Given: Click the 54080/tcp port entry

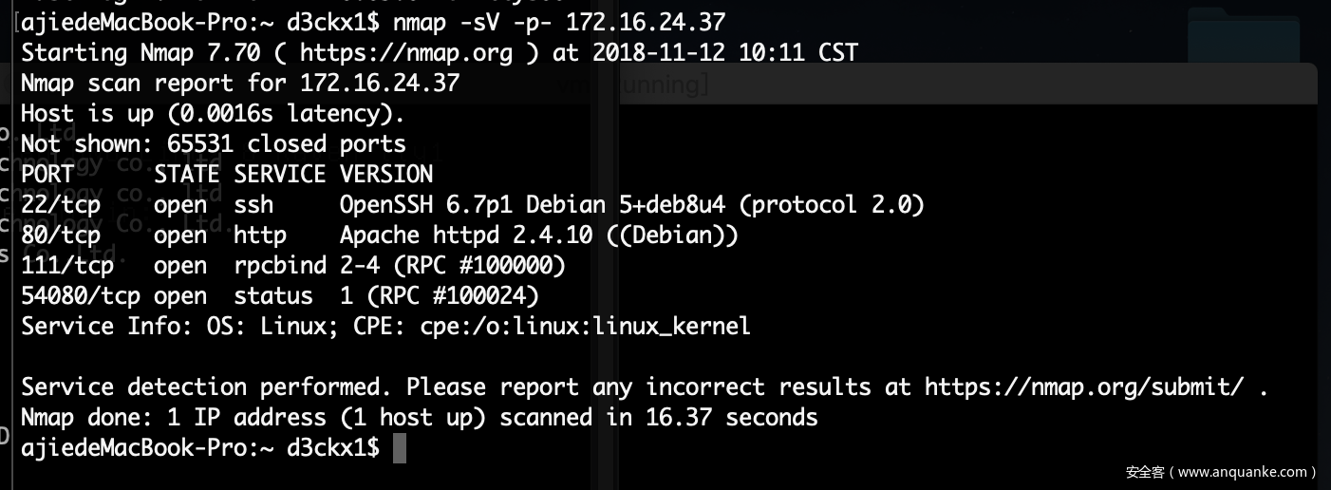Looking at the screenshot, I should tap(81, 296).
